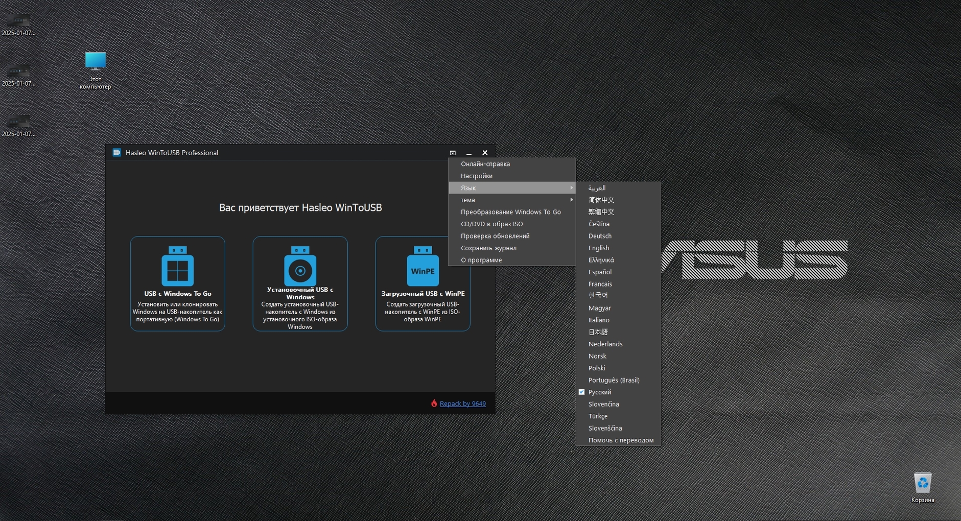Switch language to Nederlands
Viewport: 961px width, 521px height.
coord(618,344)
